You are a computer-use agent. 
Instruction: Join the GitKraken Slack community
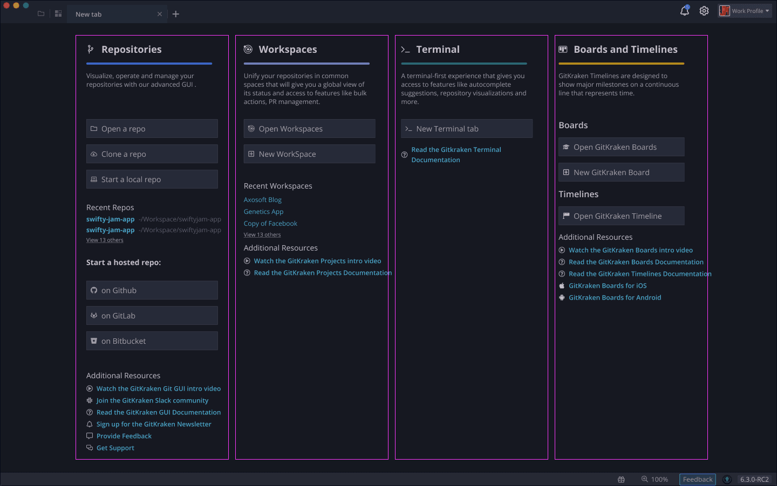point(152,400)
